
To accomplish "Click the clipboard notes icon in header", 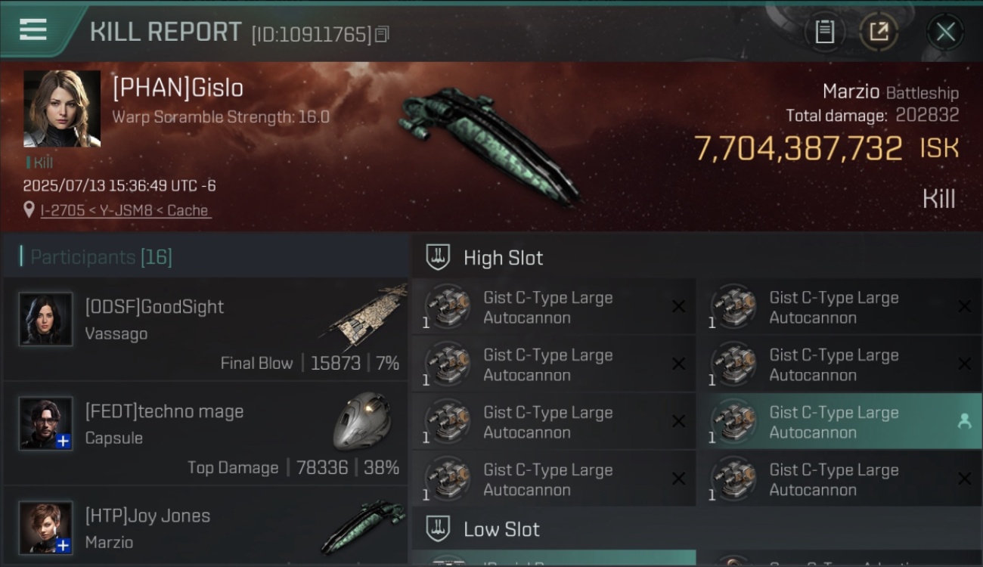I will [824, 32].
